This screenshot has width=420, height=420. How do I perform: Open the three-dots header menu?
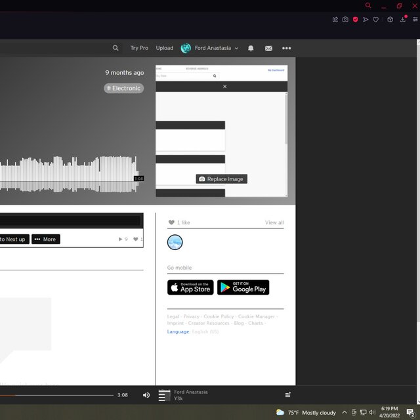click(287, 48)
